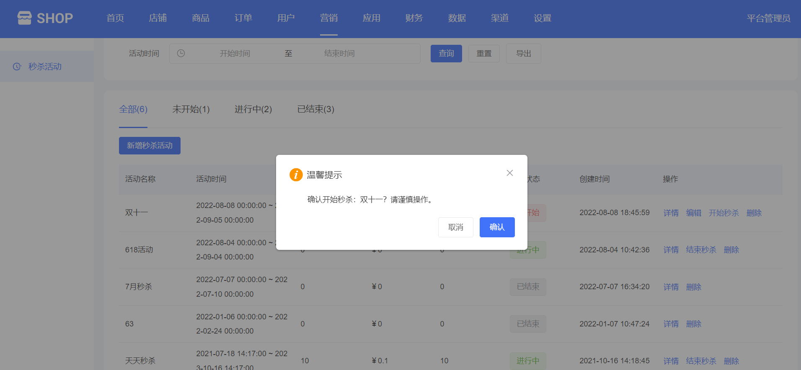Open the 应用 nav menu
Screen dimensions: 801x370
point(372,18)
